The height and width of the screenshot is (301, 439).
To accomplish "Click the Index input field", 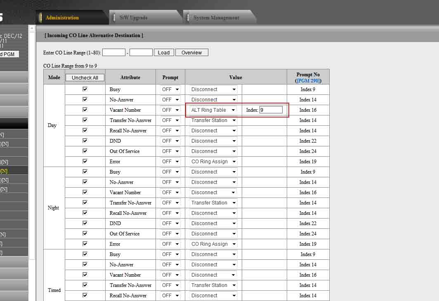I will pos(271,110).
